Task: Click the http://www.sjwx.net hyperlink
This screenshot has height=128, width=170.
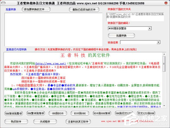Action: (x=50, y=63)
